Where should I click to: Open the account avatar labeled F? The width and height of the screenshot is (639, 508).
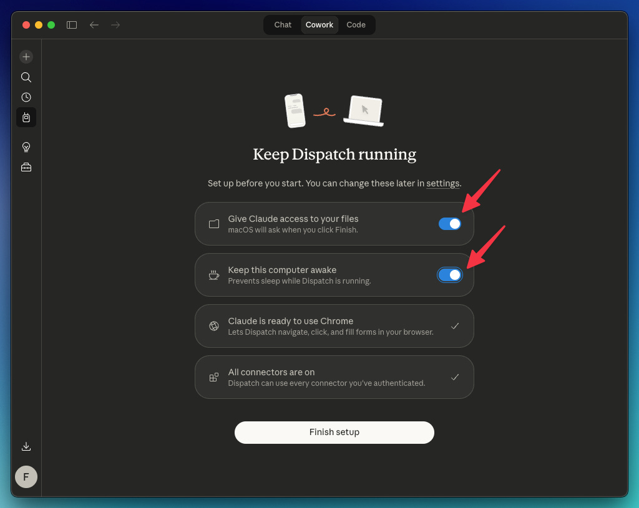(26, 477)
